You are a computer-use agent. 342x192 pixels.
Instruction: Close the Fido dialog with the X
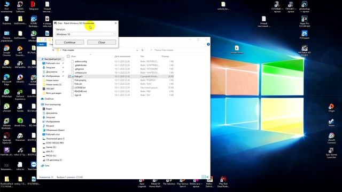[115, 23]
